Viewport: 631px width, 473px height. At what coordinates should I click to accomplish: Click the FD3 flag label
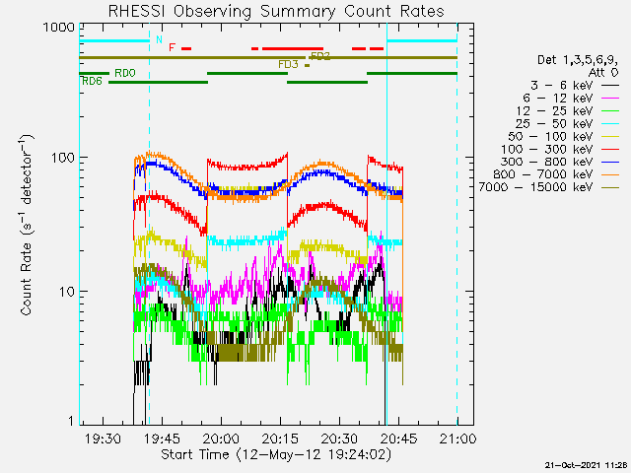tap(288, 64)
